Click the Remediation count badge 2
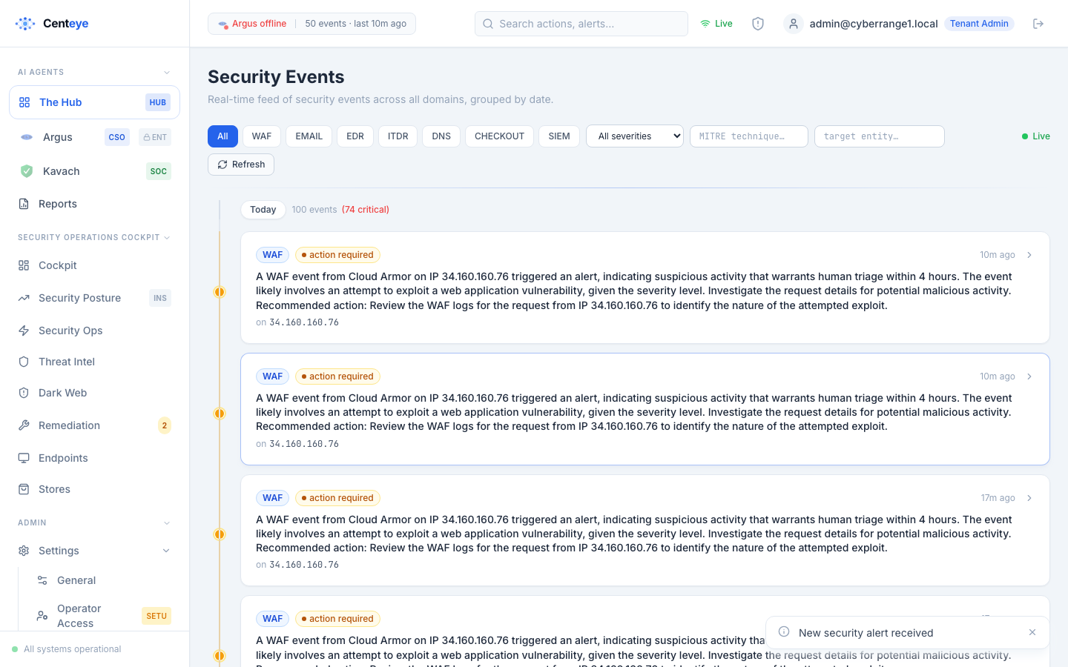 click(165, 425)
